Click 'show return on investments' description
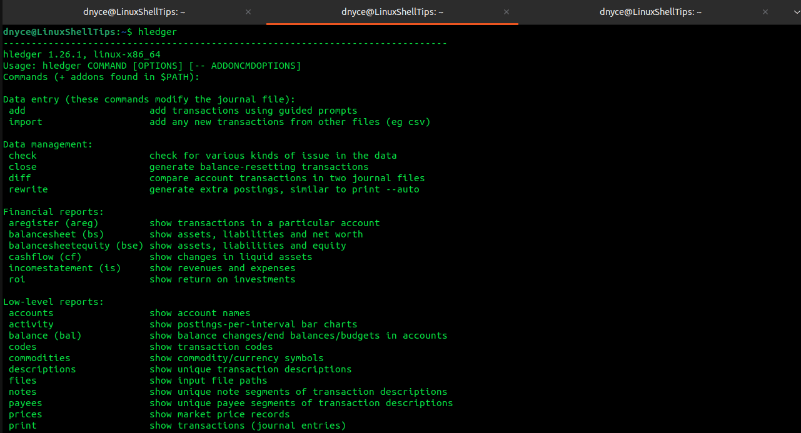This screenshot has width=801, height=433. (223, 279)
